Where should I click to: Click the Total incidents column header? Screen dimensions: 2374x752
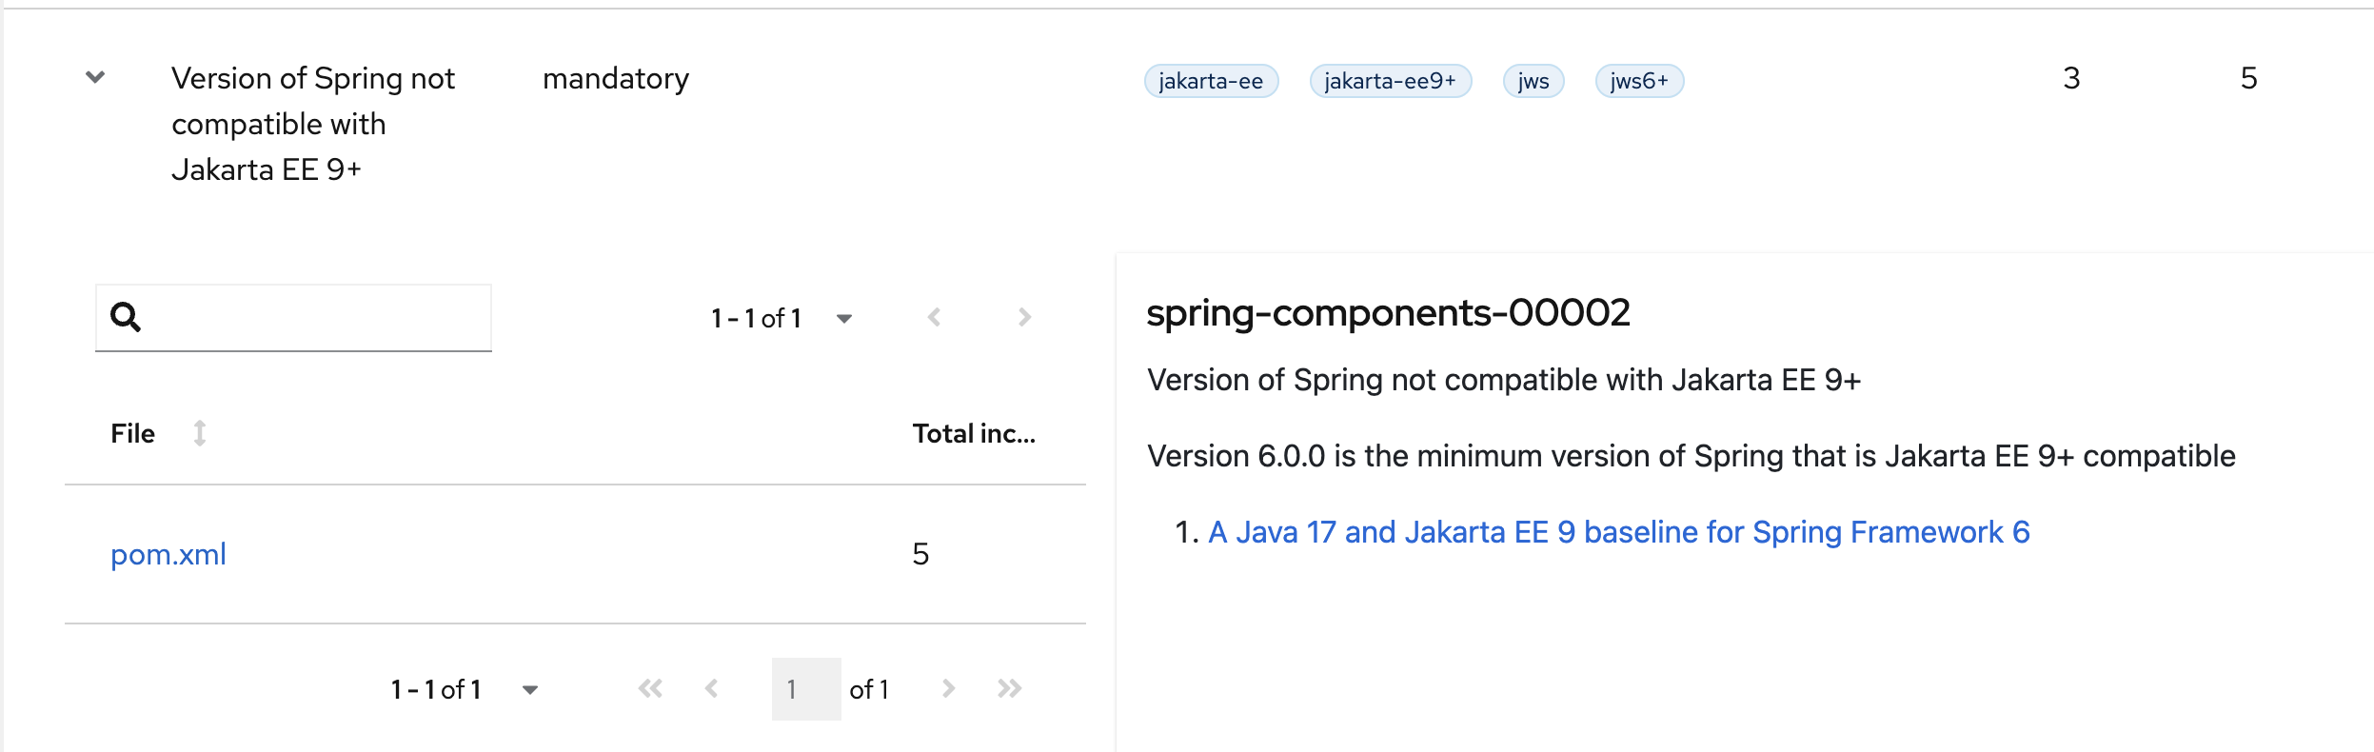[x=973, y=433]
